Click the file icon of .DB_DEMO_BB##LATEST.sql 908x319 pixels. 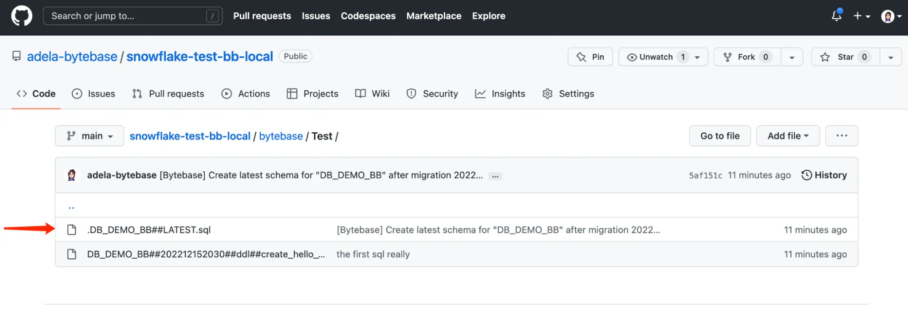72,230
